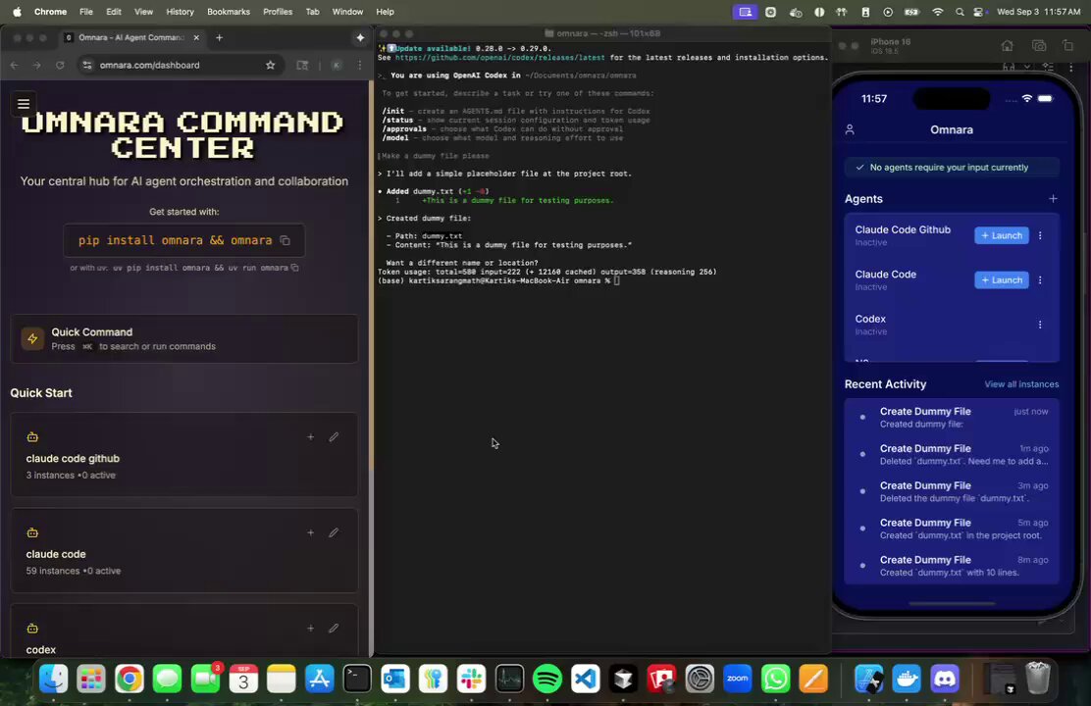Image resolution: width=1091 pixels, height=706 pixels.
Task: Open the claude code github quick start card
Action: [183, 455]
